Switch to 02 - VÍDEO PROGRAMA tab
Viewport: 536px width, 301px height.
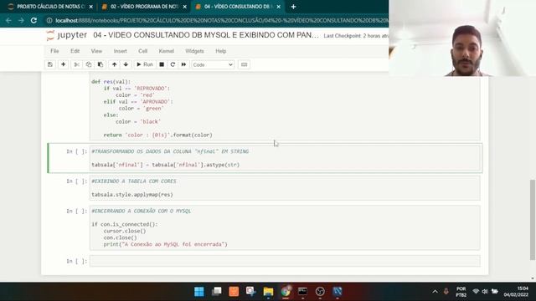(144, 7)
